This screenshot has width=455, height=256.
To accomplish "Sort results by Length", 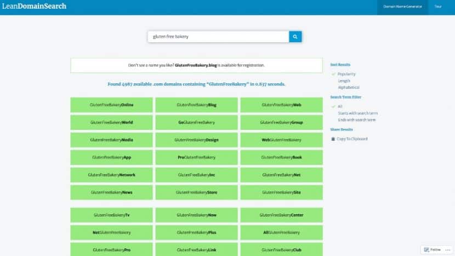I will coord(344,81).
